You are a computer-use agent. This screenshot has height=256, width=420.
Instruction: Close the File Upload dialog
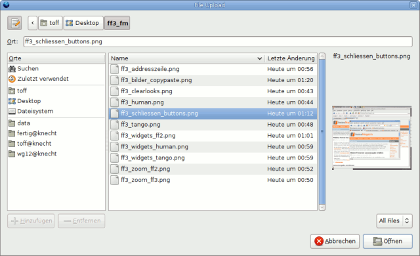pos(413,5)
